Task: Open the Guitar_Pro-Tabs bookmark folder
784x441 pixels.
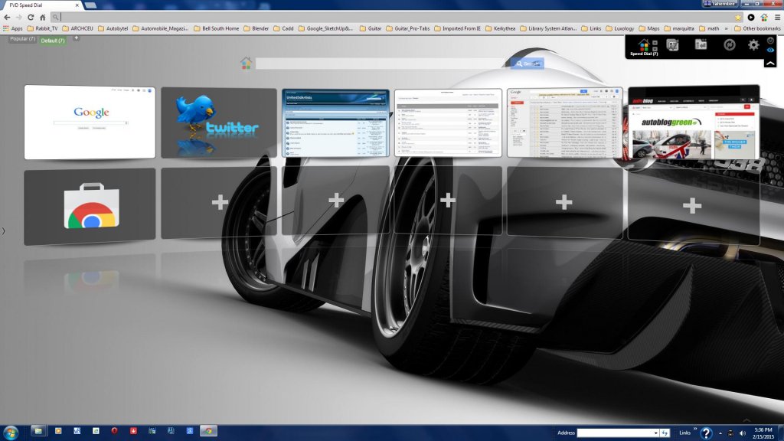Action: coord(408,28)
